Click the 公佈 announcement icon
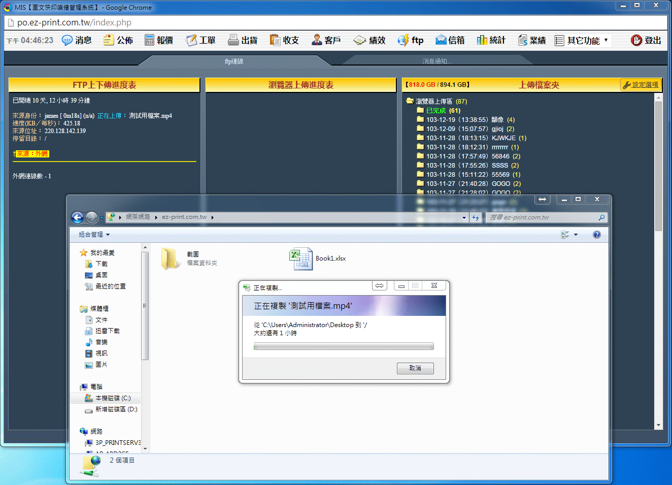 (109, 40)
